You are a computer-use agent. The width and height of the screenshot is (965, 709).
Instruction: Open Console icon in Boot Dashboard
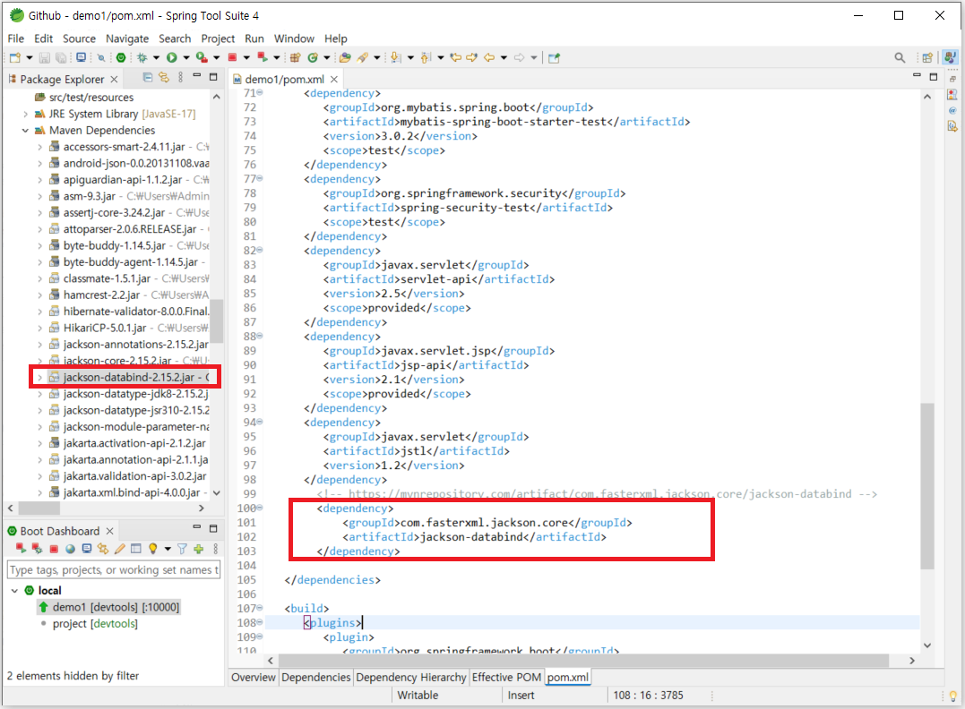pos(87,549)
